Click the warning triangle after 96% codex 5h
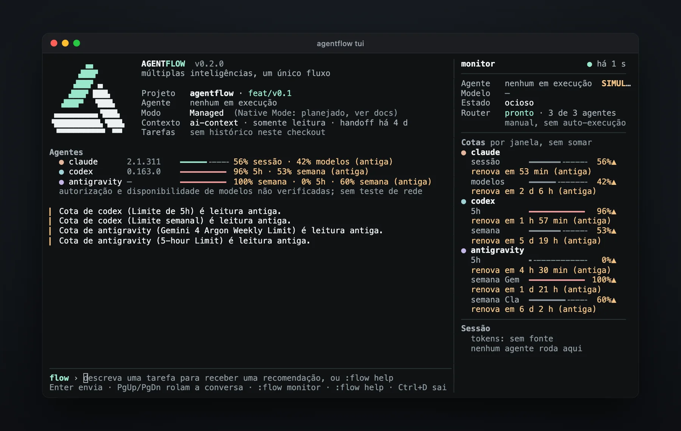The height and width of the screenshot is (431, 681). click(614, 212)
